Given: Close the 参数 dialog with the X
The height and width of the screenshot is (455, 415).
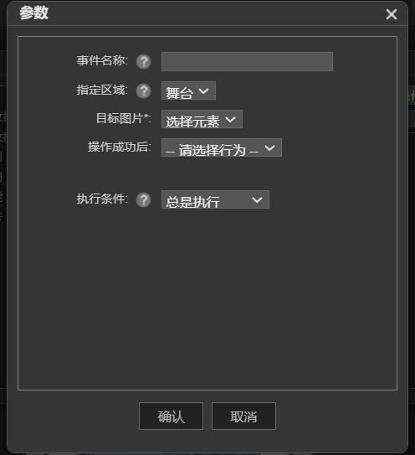Looking at the screenshot, I should [x=392, y=14].
